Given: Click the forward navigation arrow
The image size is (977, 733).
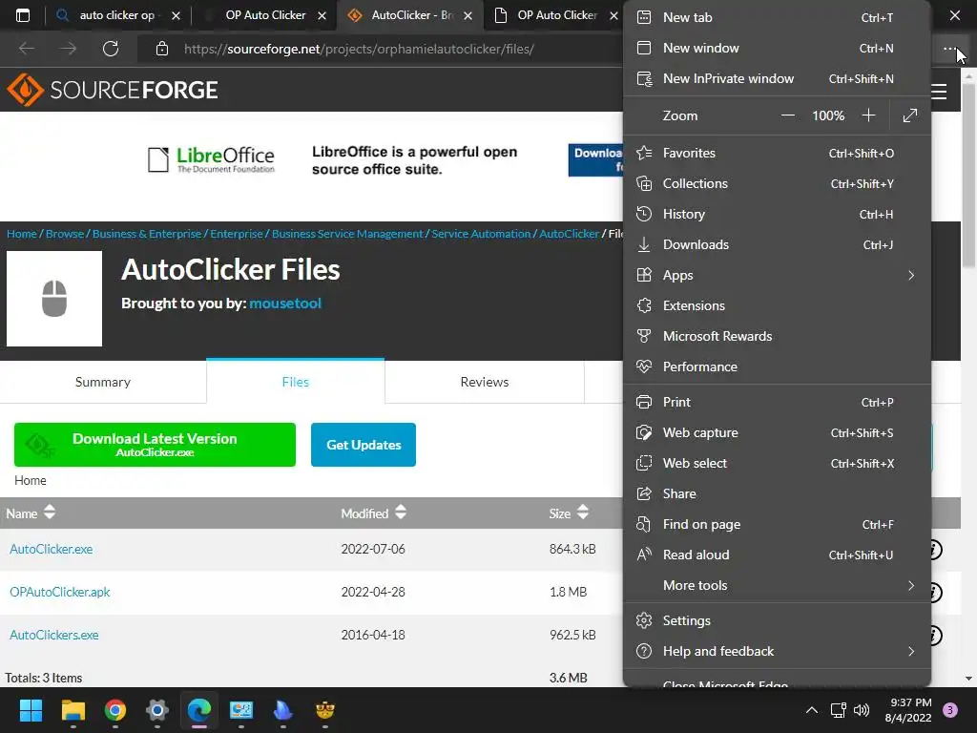Looking at the screenshot, I should pyautogui.click(x=69, y=49).
